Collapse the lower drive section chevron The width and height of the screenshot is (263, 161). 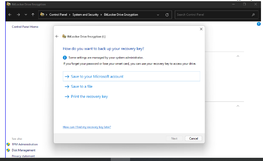pos(238,106)
